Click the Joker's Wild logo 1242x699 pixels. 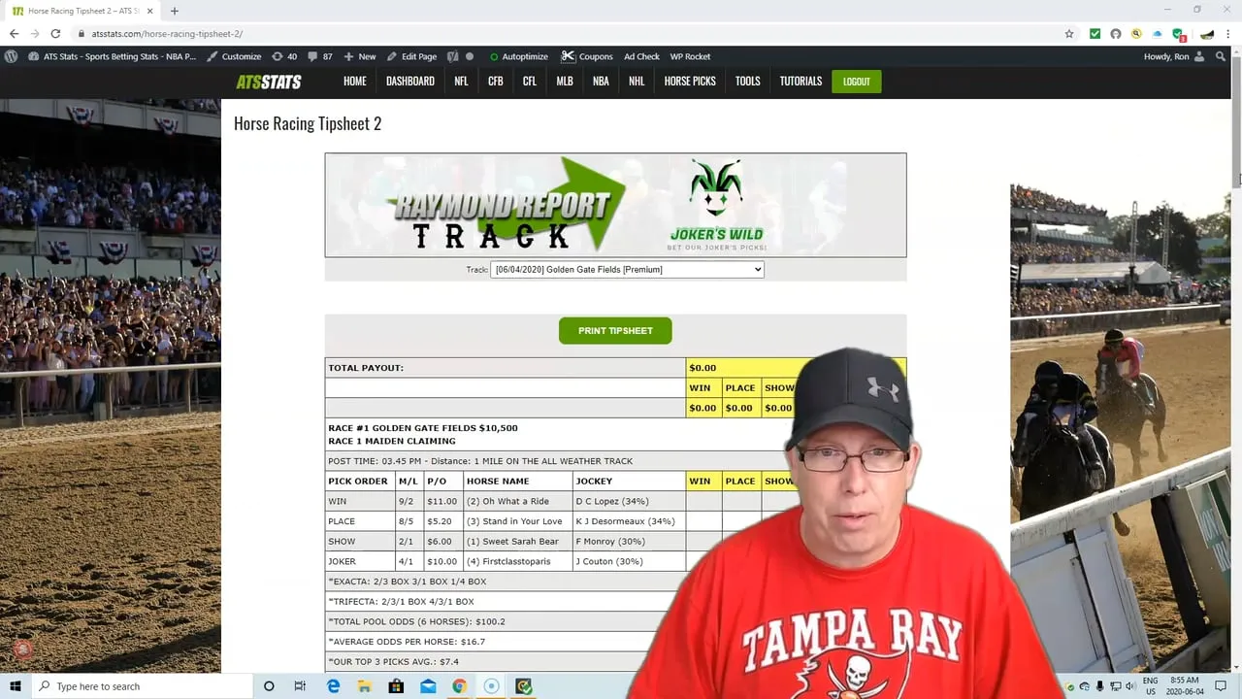(x=716, y=206)
